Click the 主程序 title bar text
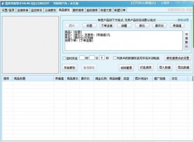The height and width of the screenshot is (142, 194). tap(165, 3)
